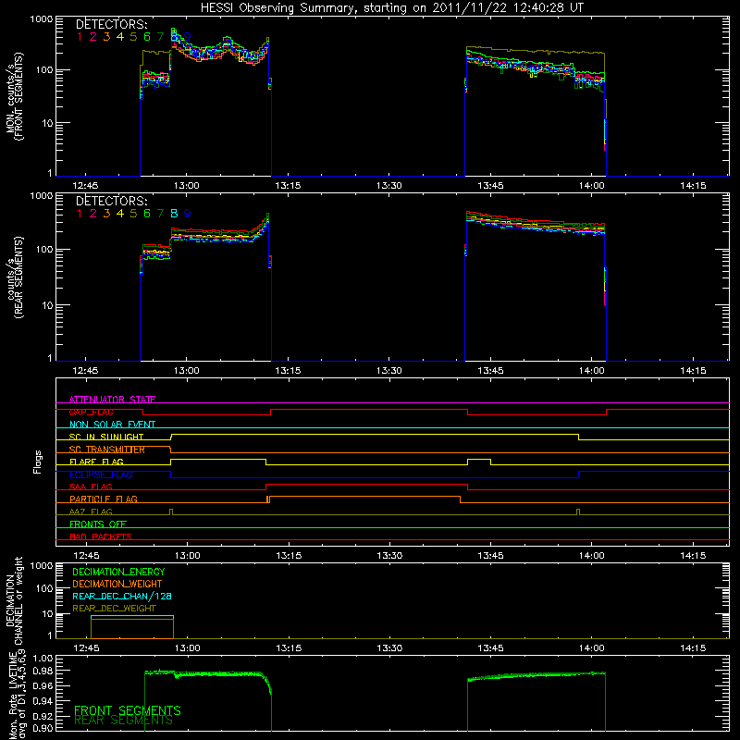740x740 pixels.
Task: Click the DECIMATION_WEIGHT legend entry
Action: 117,585
